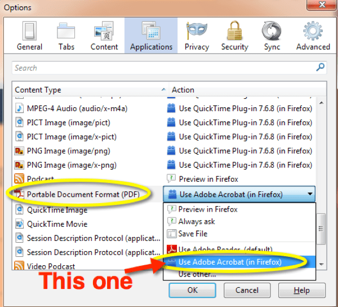Screen dimensions: 338x307
Task: Switch to the Sync tab
Action: [272, 36]
